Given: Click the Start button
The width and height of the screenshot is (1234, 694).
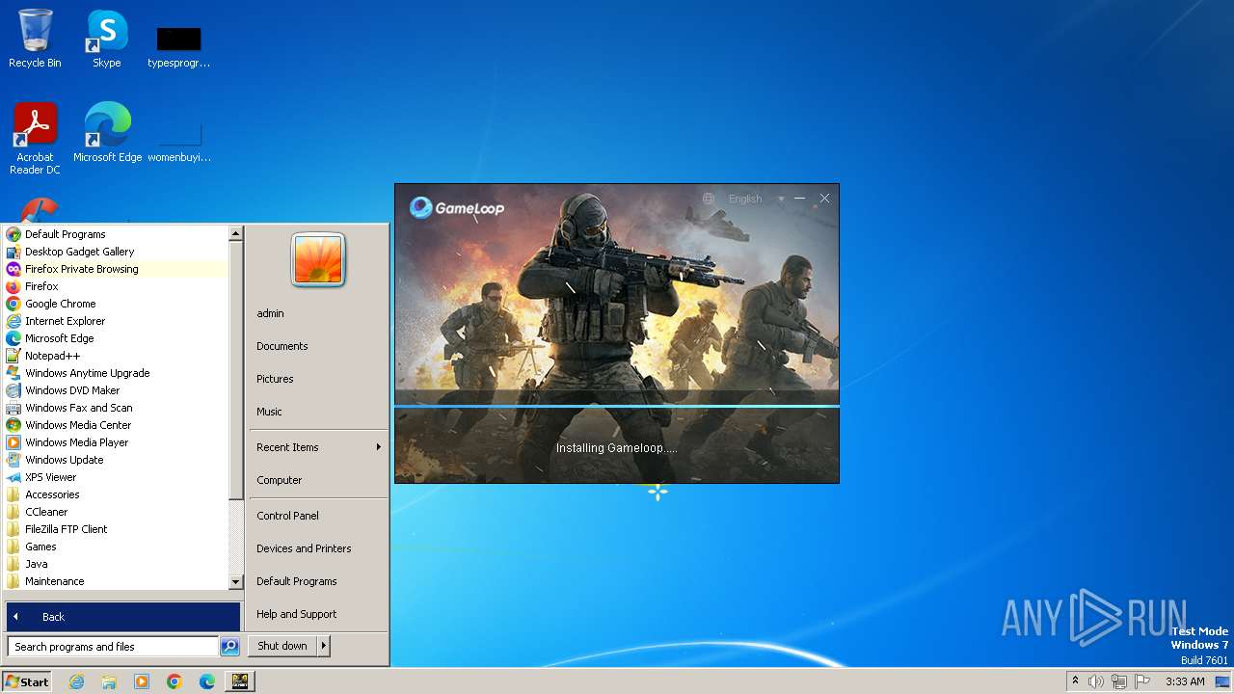Looking at the screenshot, I should [x=27, y=681].
